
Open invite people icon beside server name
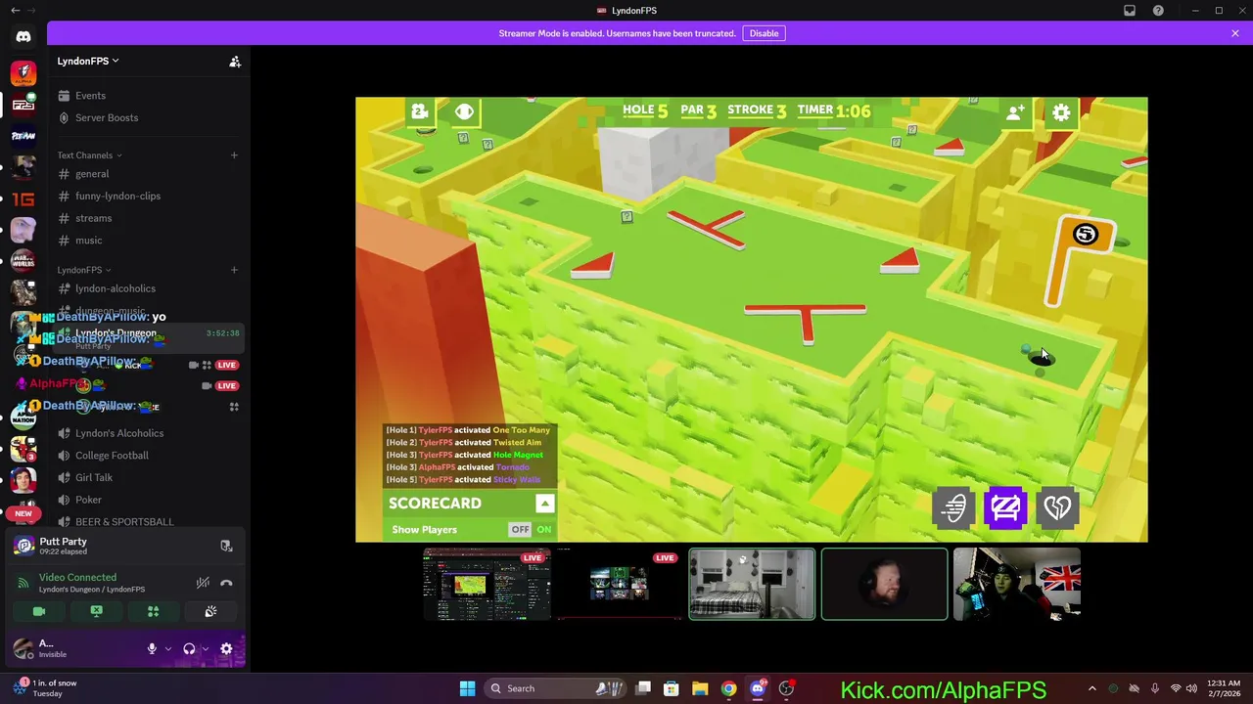tap(235, 62)
